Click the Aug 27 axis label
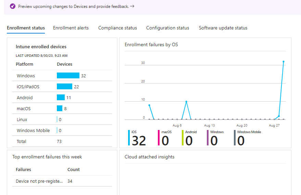Screen dimensions: 301x195 (274, 126)
